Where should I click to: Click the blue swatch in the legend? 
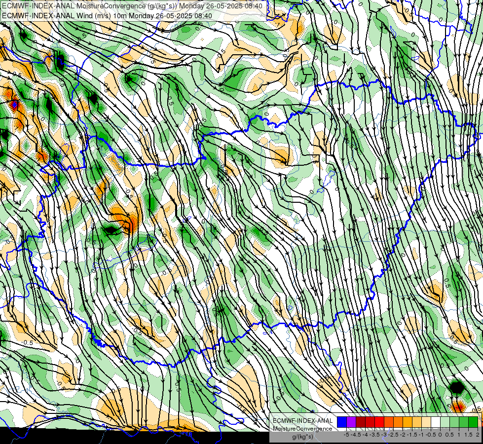pyautogui.click(x=342, y=422)
